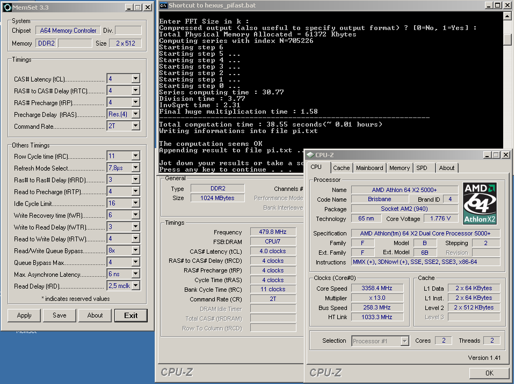The width and height of the screenshot is (515, 384).
Task: Open Queue Bypass Max dropdown
Action: pyautogui.click(x=136, y=262)
